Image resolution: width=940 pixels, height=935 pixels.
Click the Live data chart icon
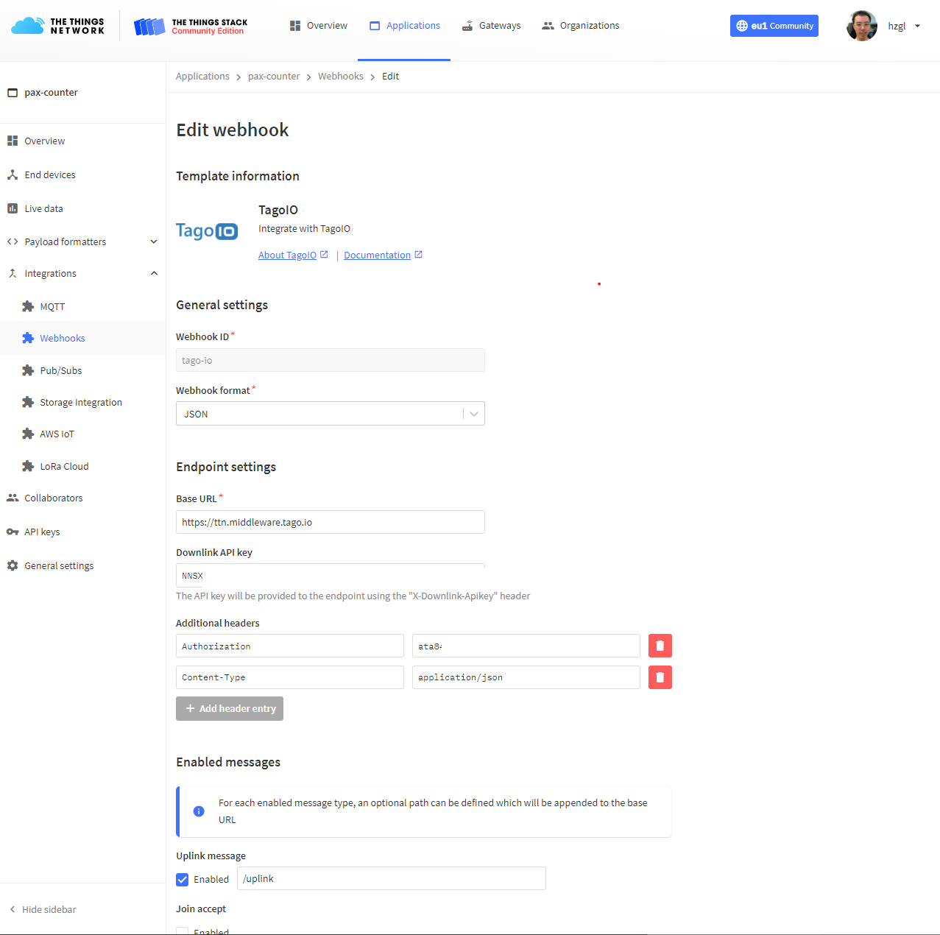(x=13, y=208)
